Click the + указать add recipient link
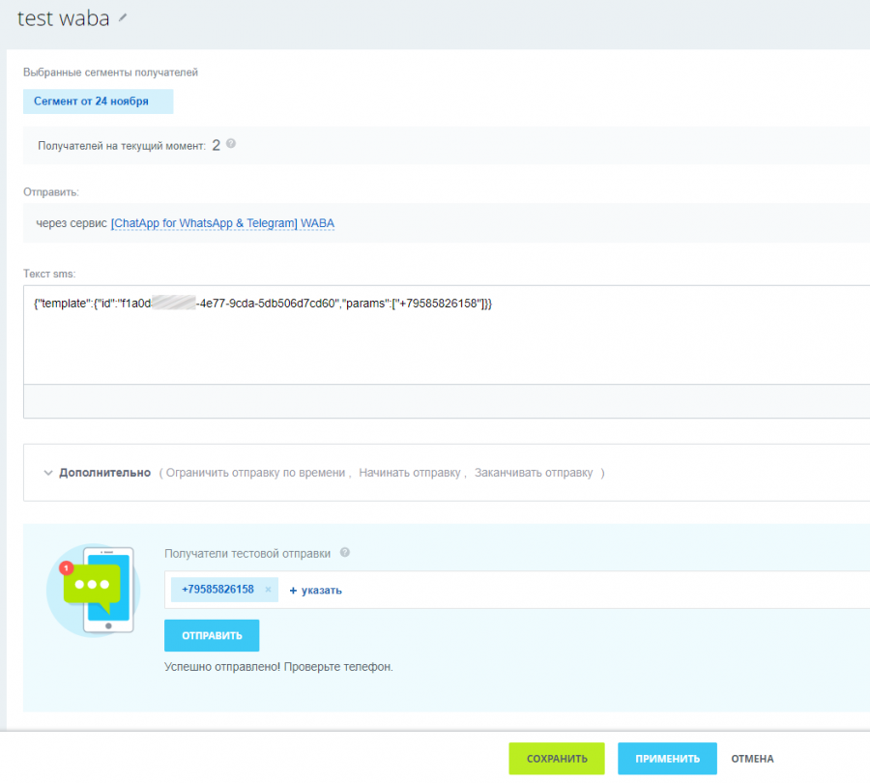Viewport: 870px width, 783px height. point(315,590)
